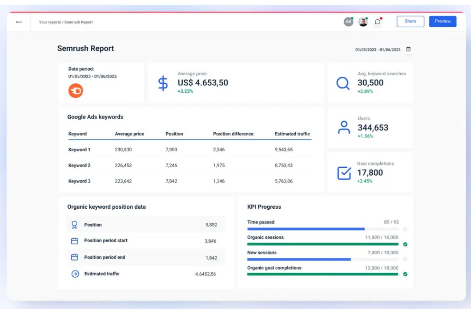Screen dimensions: 471x314
Task: Click the Preview button
Action: click(x=443, y=21)
